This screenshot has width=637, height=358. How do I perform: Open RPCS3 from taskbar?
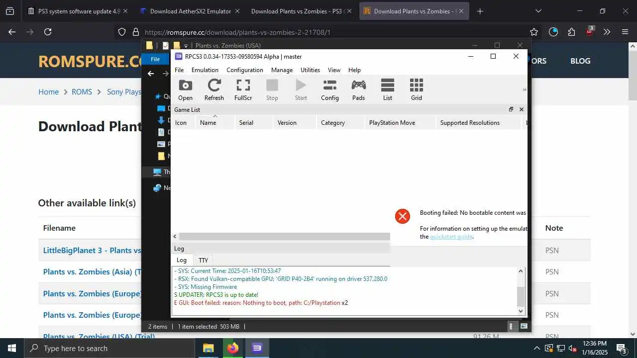pos(257,348)
